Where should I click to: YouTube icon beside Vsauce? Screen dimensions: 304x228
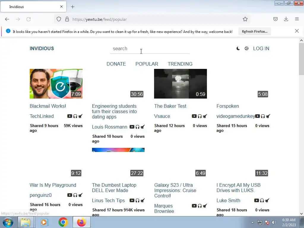click(194, 116)
